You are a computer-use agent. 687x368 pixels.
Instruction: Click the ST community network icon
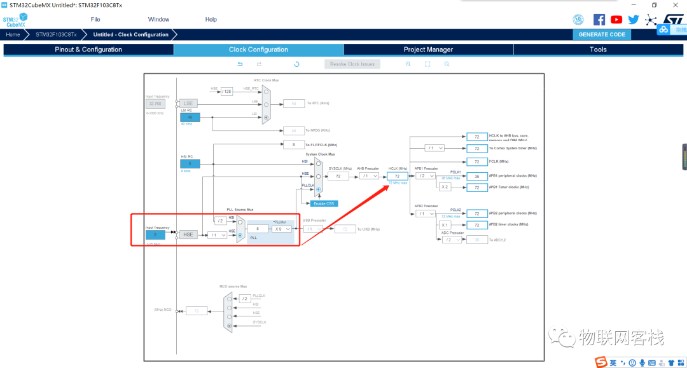coord(651,20)
